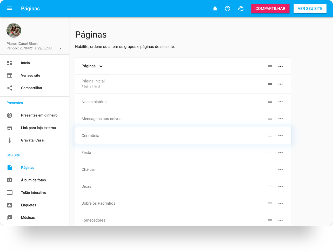The image size is (333, 252).
Task: Select the Nossa história page row
Action: [x=183, y=102]
